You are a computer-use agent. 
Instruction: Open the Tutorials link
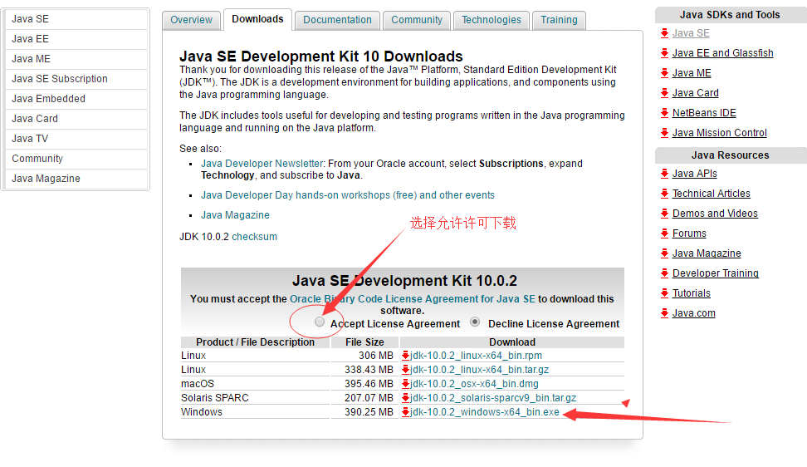pyautogui.click(x=692, y=293)
